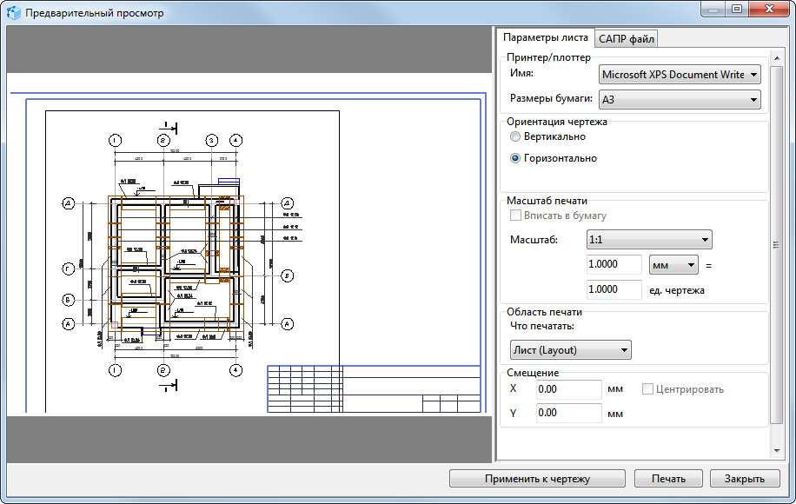This screenshot has width=796, height=504.
Task: Open the Масштаб 1:1 scale dropdown
Action: (648, 240)
